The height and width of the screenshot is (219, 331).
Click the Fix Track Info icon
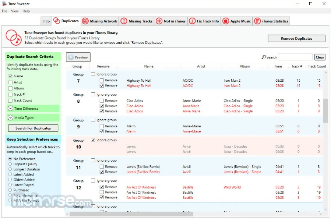coord(192,21)
